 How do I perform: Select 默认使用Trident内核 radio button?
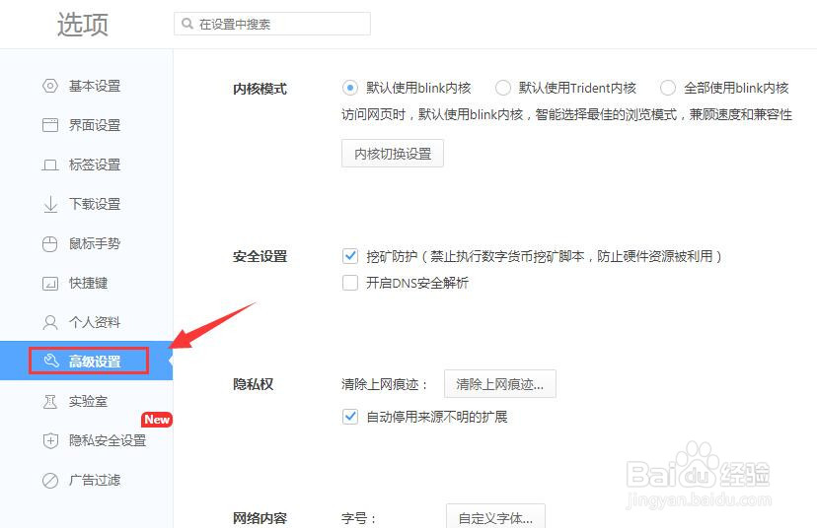click(x=503, y=88)
